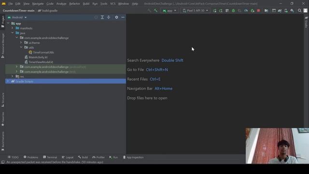The image size is (309, 174).
Task: Open Project panel gear options
Action: click(116, 17)
